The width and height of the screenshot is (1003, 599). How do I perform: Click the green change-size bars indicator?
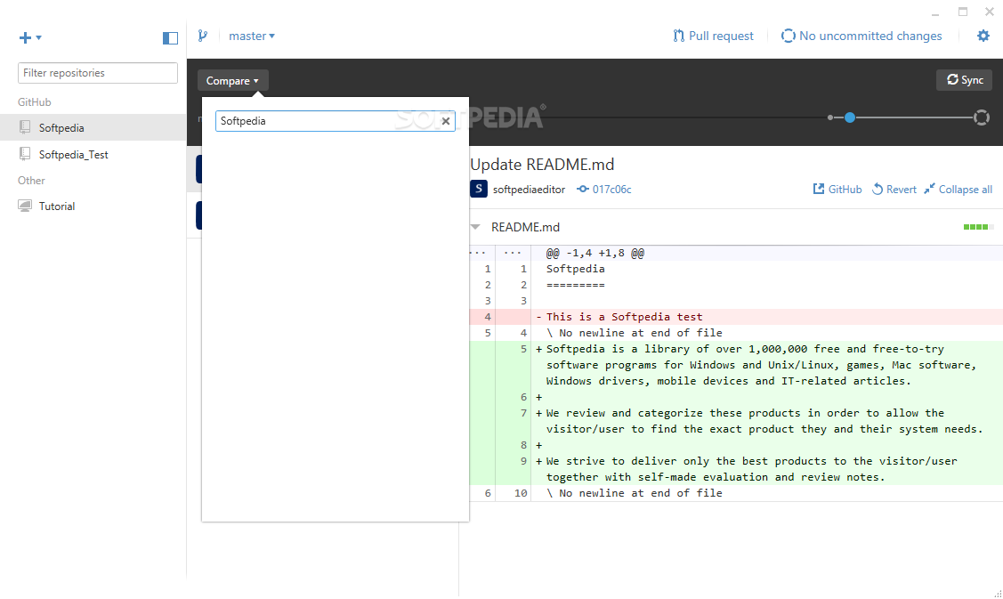[979, 227]
